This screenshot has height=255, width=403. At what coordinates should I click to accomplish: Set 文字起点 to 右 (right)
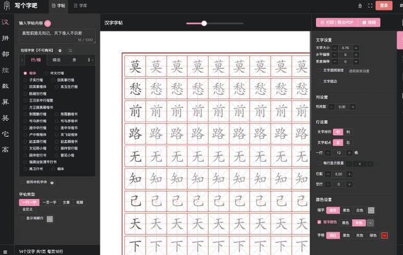point(348,143)
